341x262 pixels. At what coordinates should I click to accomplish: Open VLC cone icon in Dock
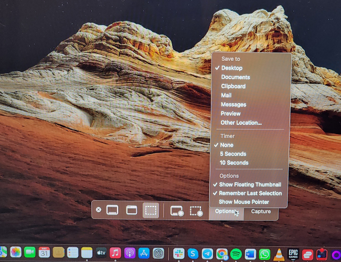click(279, 255)
